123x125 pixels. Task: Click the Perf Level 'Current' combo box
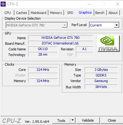[x=104, y=25]
